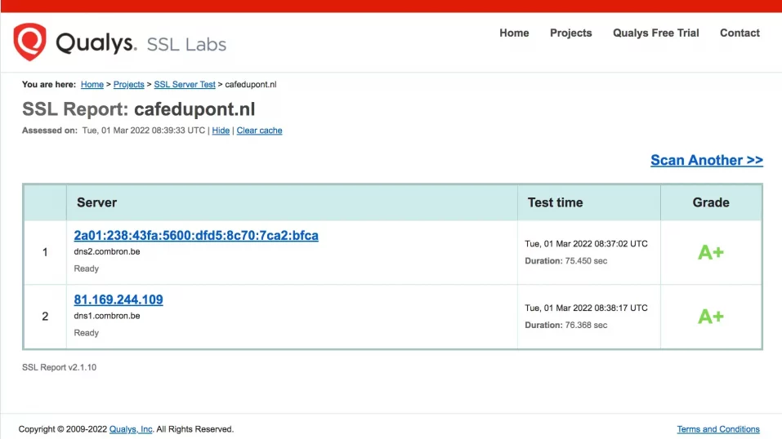Click row number 2 cell
782x439 pixels.
click(x=45, y=317)
